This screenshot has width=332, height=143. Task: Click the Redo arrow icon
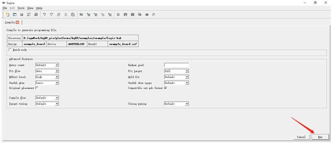(52, 14)
